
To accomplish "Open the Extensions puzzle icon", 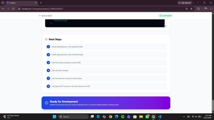I will click(x=198, y=9).
